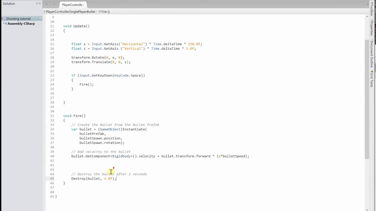
Task: Click "KeyCode.Space" in the if statement
Action: click(127, 75)
